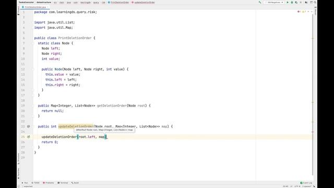
Task: Collapse the Node class fold marker line 7
Action: point(33,43)
